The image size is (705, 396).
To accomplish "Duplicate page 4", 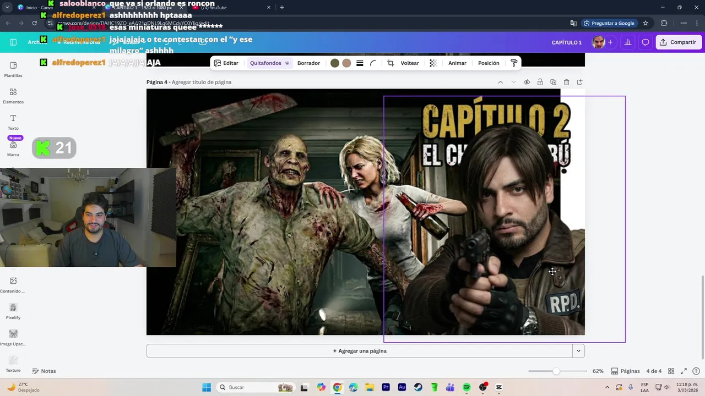I will point(553,82).
